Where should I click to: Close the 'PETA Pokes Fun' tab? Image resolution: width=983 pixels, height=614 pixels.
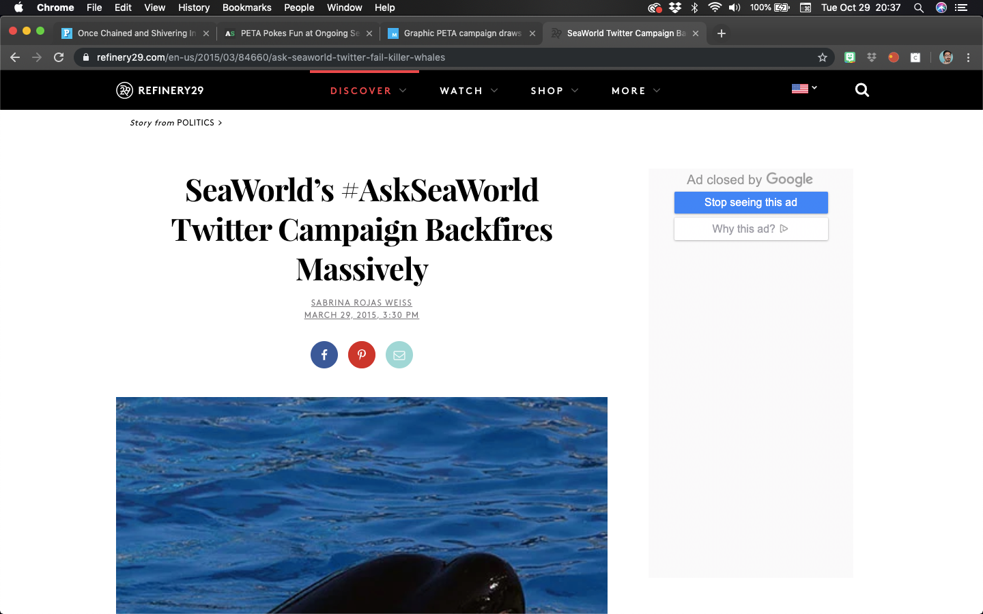pos(369,33)
